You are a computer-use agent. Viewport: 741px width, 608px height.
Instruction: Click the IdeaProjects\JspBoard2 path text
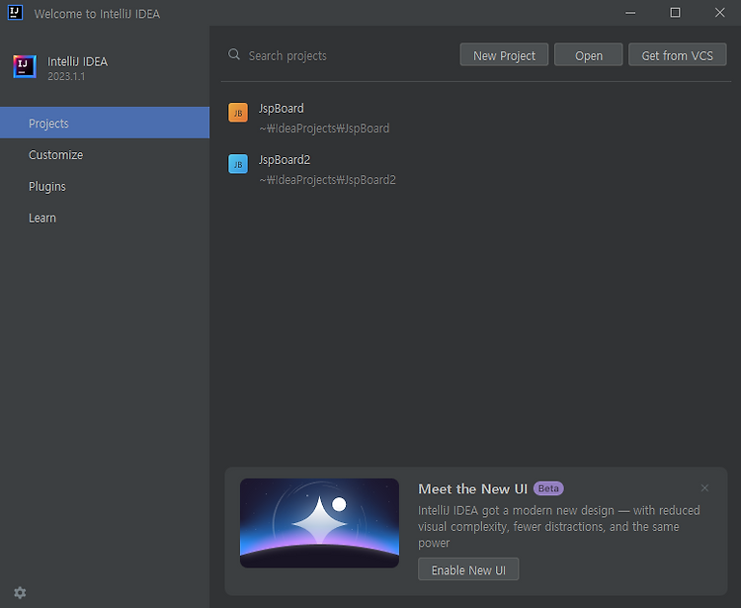click(327, 180)
